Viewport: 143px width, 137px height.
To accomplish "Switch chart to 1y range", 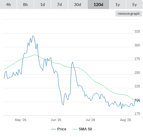I will point(118,5).
